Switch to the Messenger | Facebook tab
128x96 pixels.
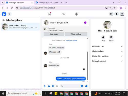coord(19,3)
